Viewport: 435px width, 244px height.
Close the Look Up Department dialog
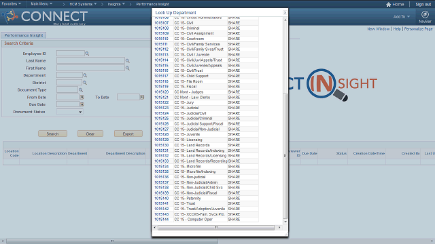pos(285,13)
